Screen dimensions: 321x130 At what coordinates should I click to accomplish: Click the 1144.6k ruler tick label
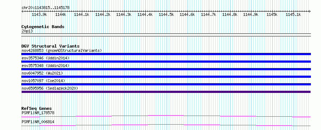[187, 14]
